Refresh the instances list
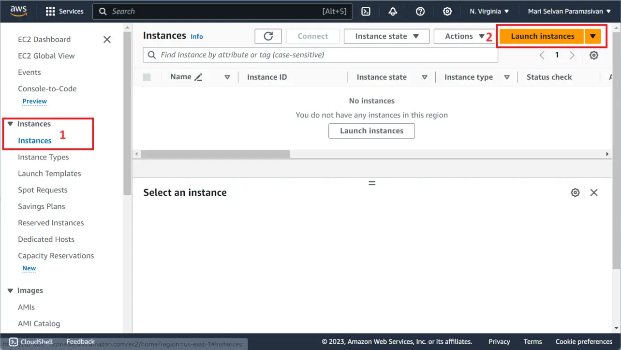The width and height of the screenshot is (621, 350). pos(268,36)
